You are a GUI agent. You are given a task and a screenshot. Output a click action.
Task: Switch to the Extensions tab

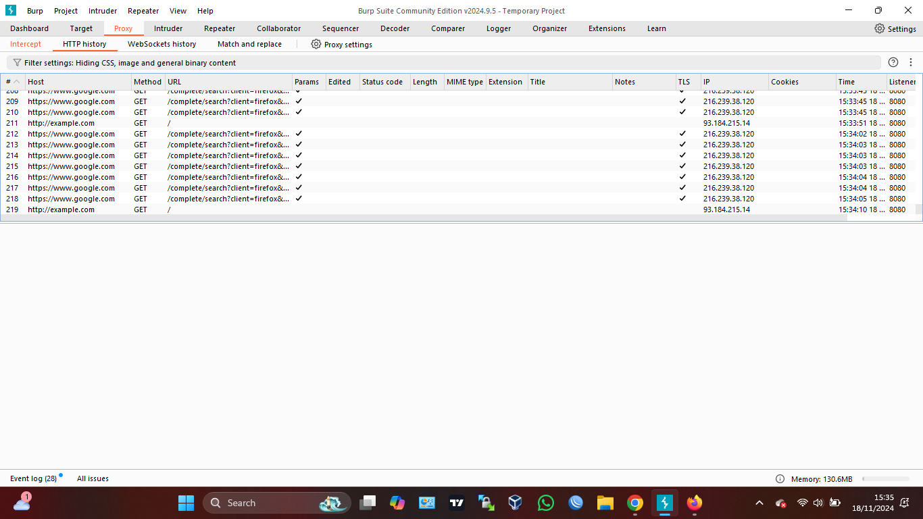coord(607,28)
